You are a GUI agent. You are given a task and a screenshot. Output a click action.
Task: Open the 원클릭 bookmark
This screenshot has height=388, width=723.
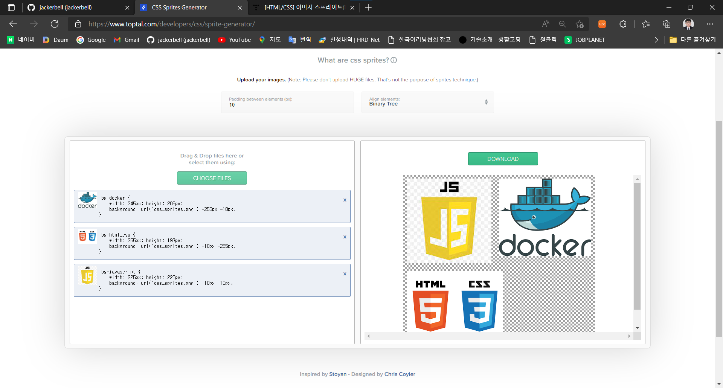point(543,40)
